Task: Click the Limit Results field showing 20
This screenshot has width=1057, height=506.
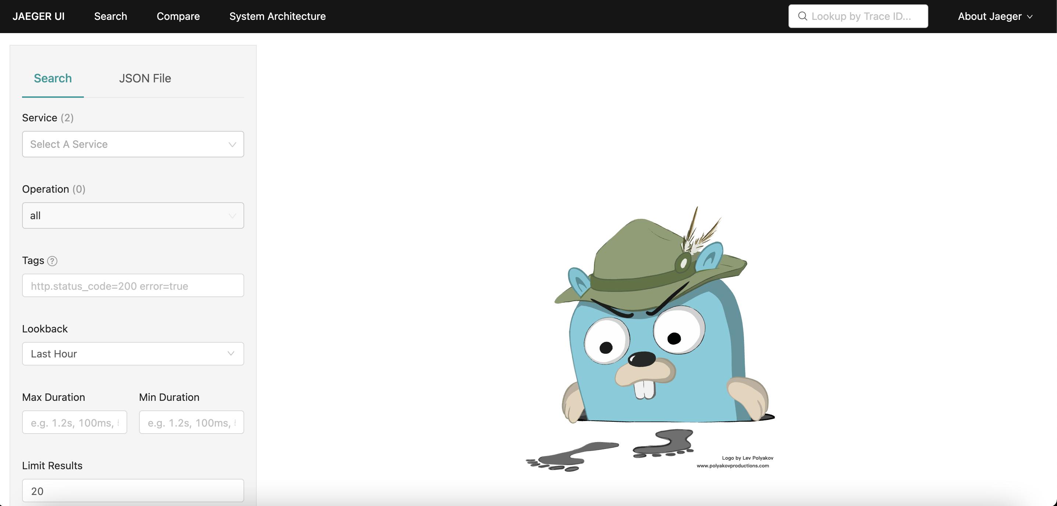Action: (133, 491)
